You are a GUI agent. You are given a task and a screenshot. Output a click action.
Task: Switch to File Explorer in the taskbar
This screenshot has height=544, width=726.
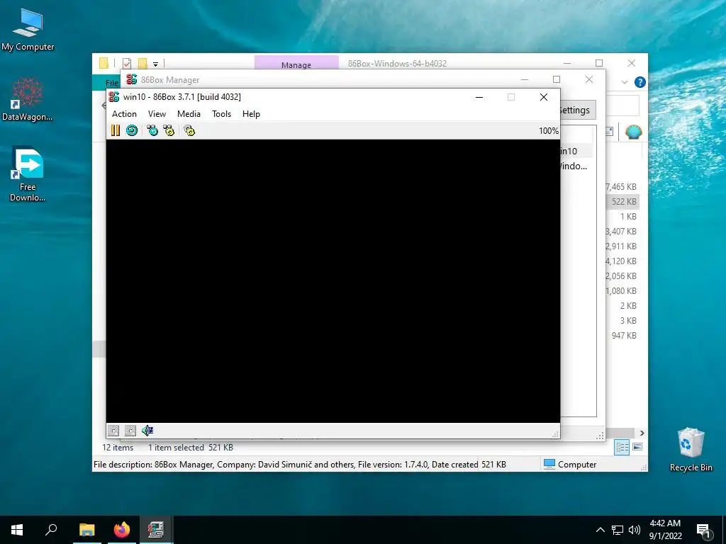[86, 530]
